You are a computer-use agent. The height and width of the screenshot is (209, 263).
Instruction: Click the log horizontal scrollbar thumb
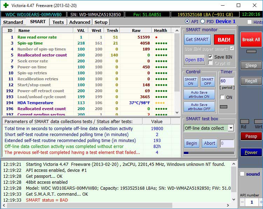click(90, 205)
